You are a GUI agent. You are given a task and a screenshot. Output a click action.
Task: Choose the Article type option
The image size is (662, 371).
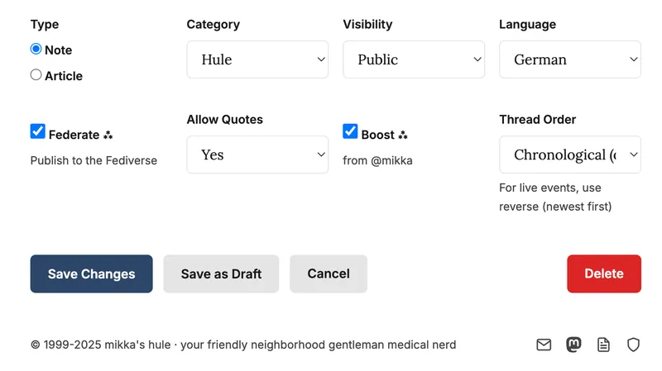[x=36, y=75]
